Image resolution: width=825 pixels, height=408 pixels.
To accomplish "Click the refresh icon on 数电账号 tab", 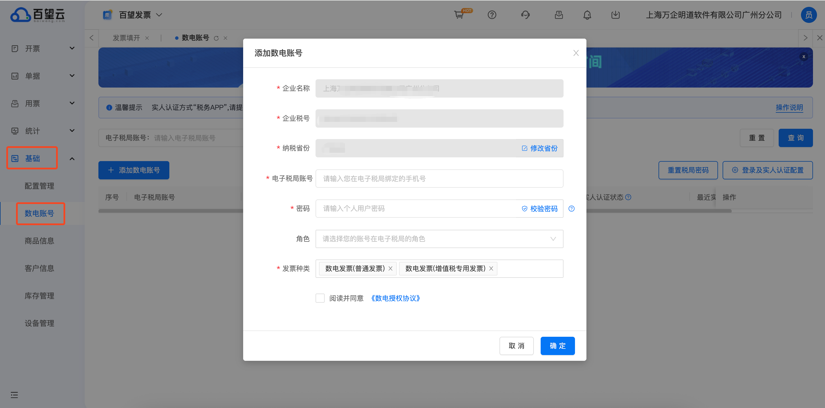I will (216, 38).
